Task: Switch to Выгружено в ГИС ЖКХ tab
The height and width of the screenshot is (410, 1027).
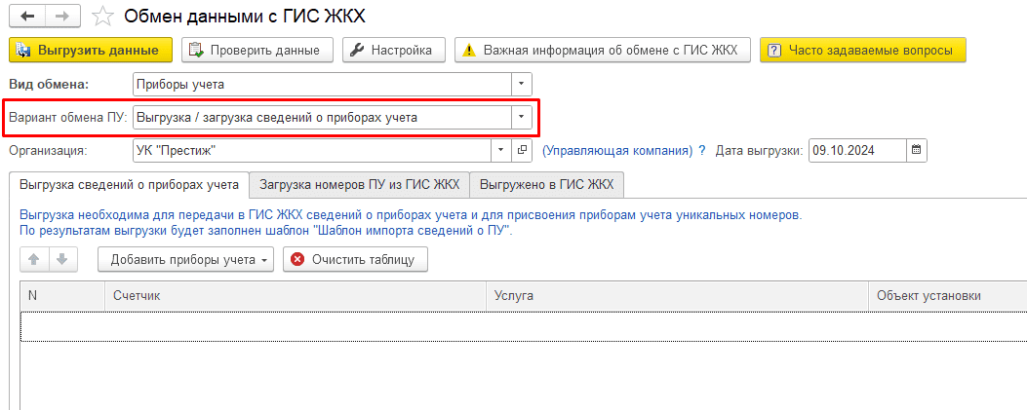Action: [x=546, y=184]
